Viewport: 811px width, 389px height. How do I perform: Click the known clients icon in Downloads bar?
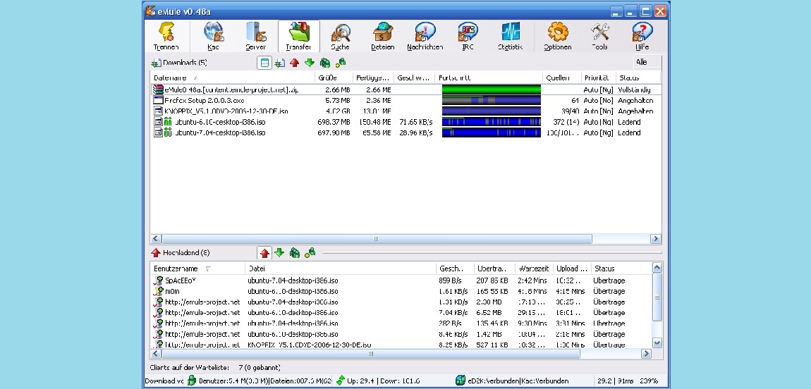click(x=341, y=63)
